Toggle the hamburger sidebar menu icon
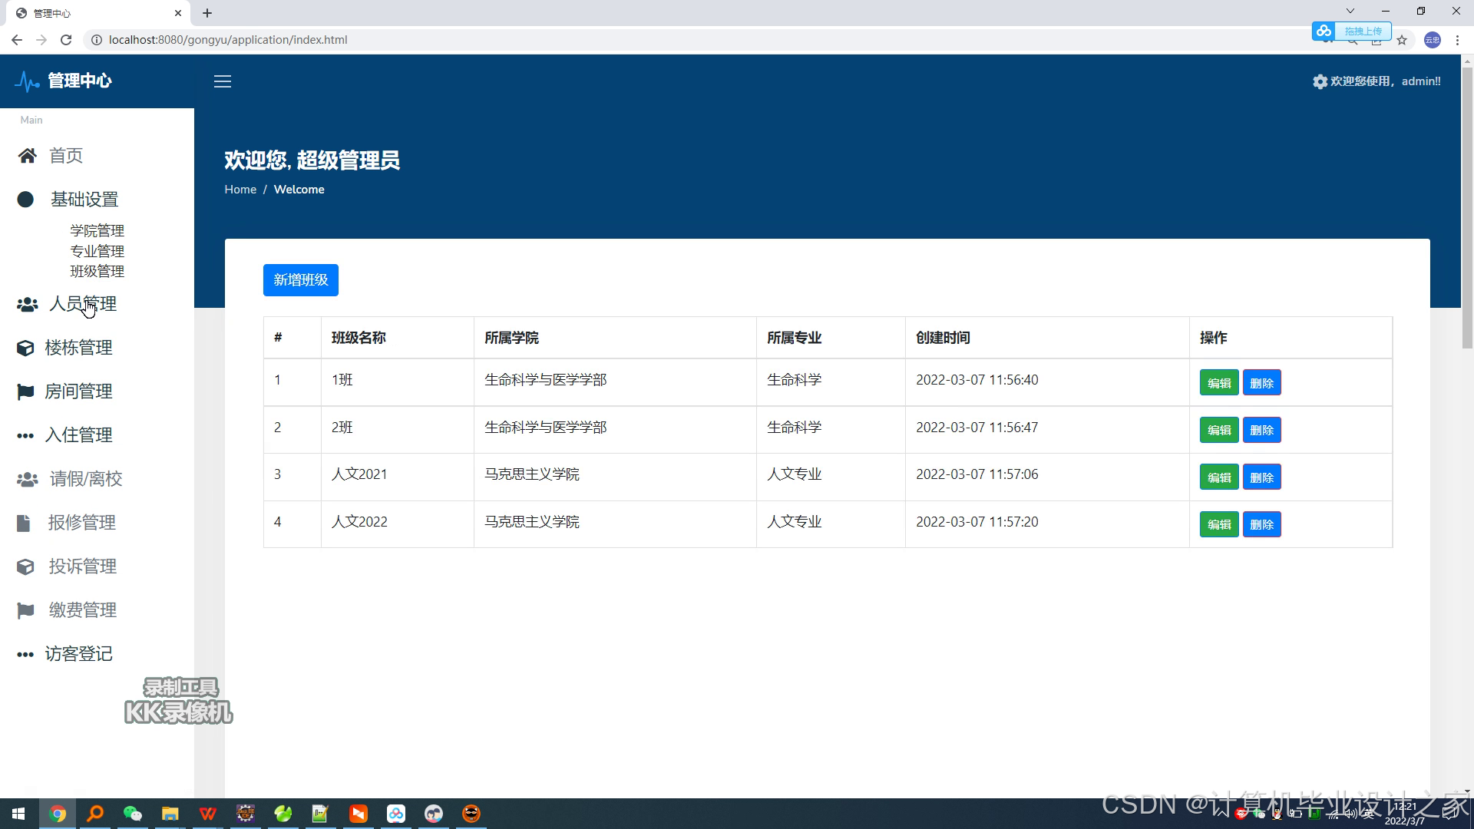Screen dimensions: 1474x829 point(223,81)
